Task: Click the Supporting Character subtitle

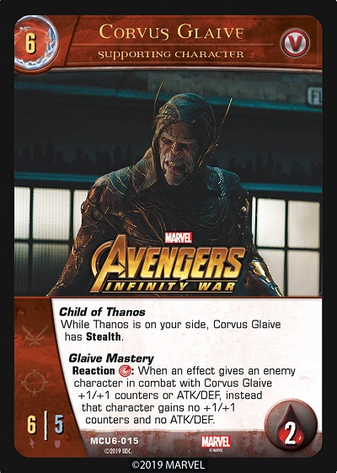Action: (171, 55)
